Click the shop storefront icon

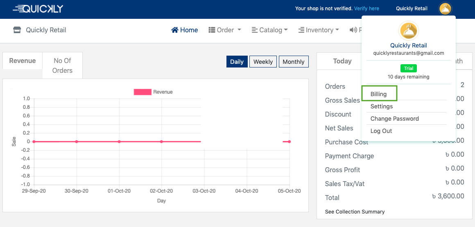coord(17,30)
